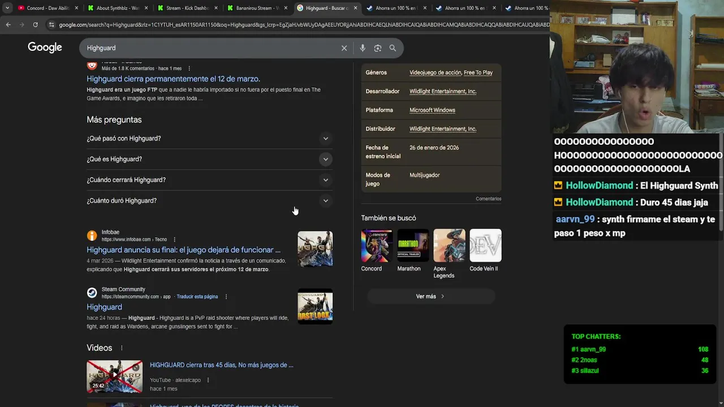This screenshot has height=407, width=724.
Task: Open video HIGHGUARD cierra tras 45 días
Action: pyautogui.click(x=221, y=365)
